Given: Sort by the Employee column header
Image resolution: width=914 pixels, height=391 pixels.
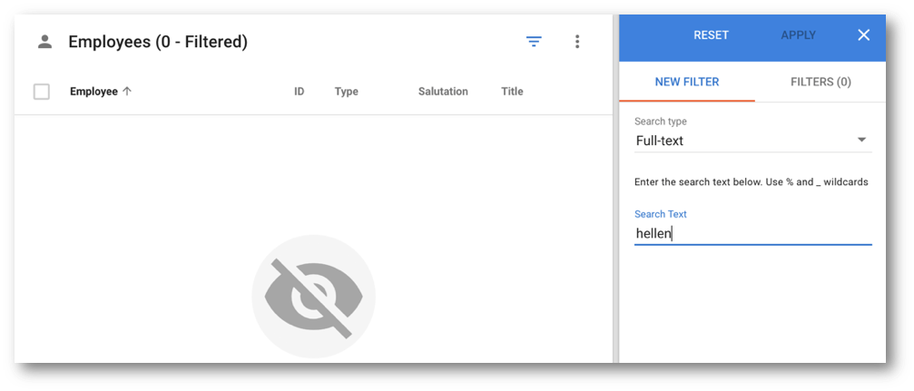Looking at the screenshot, I should [93, 92].
